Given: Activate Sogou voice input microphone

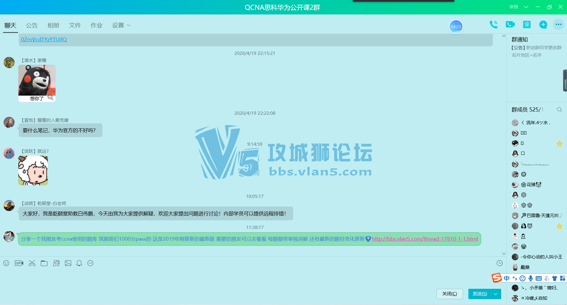Looking at the screenshot, I should pyautogui.click(x=531, y=278).
